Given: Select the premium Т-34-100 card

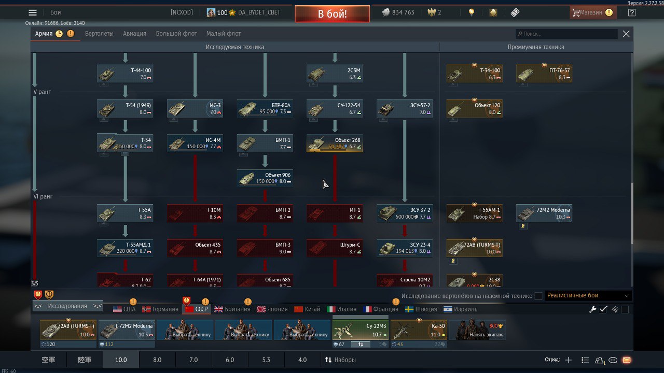Looking at the screenshot, I should [x=475, y=74].
